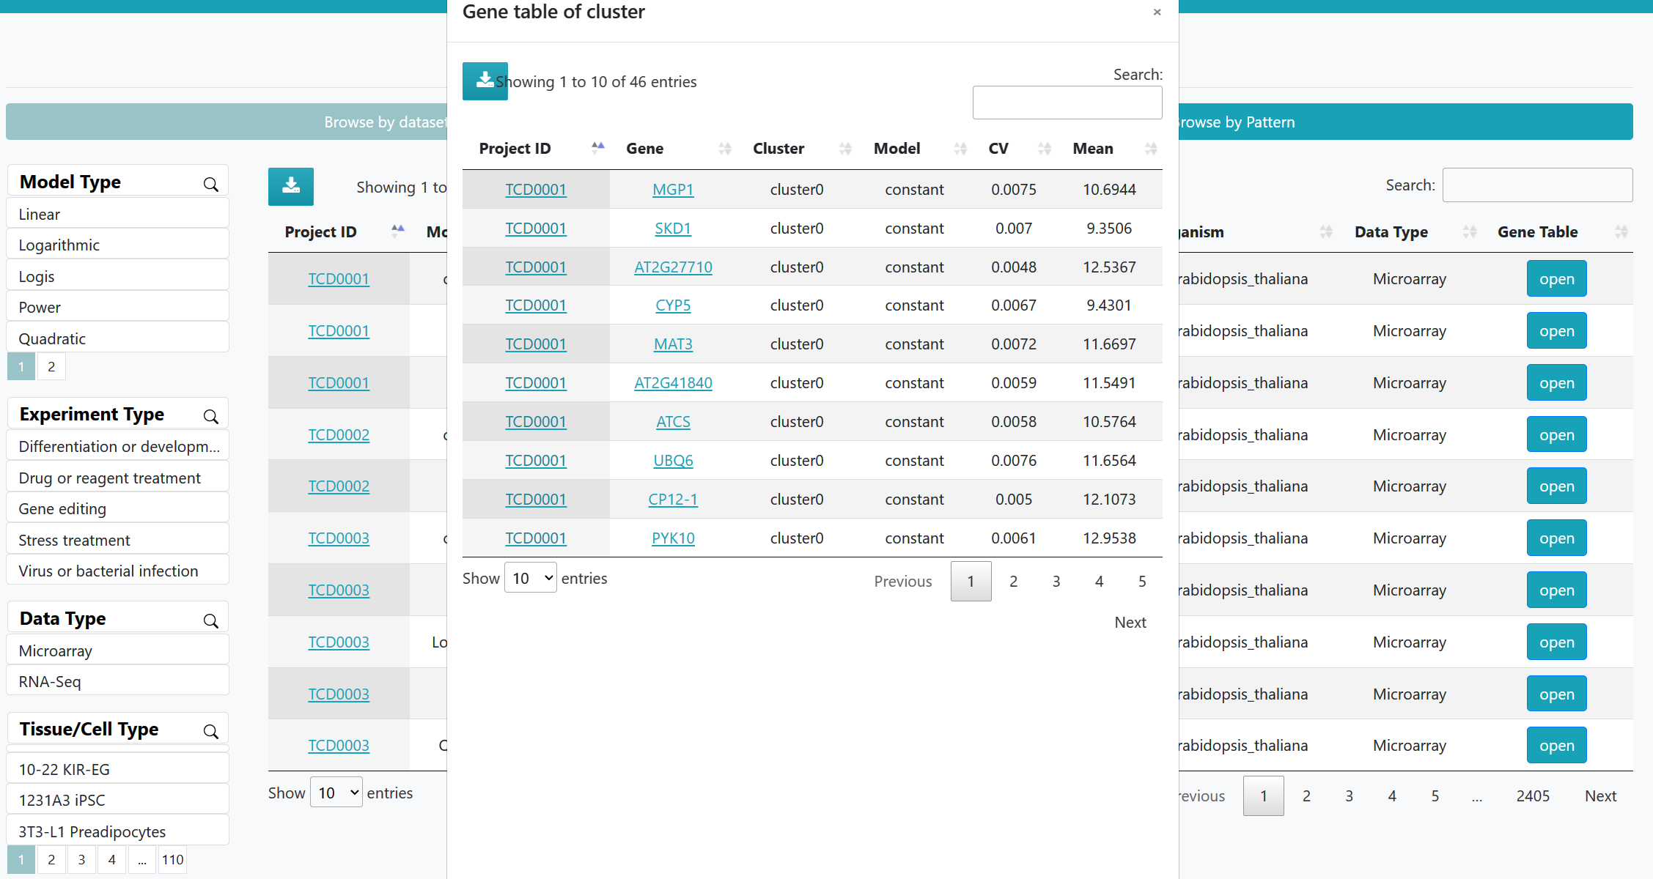
Task: Click the modal download icon button
Action: pos(485,81)
